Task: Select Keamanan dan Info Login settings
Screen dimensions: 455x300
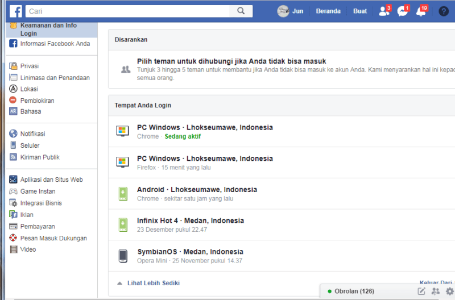Action: [52, 30]
